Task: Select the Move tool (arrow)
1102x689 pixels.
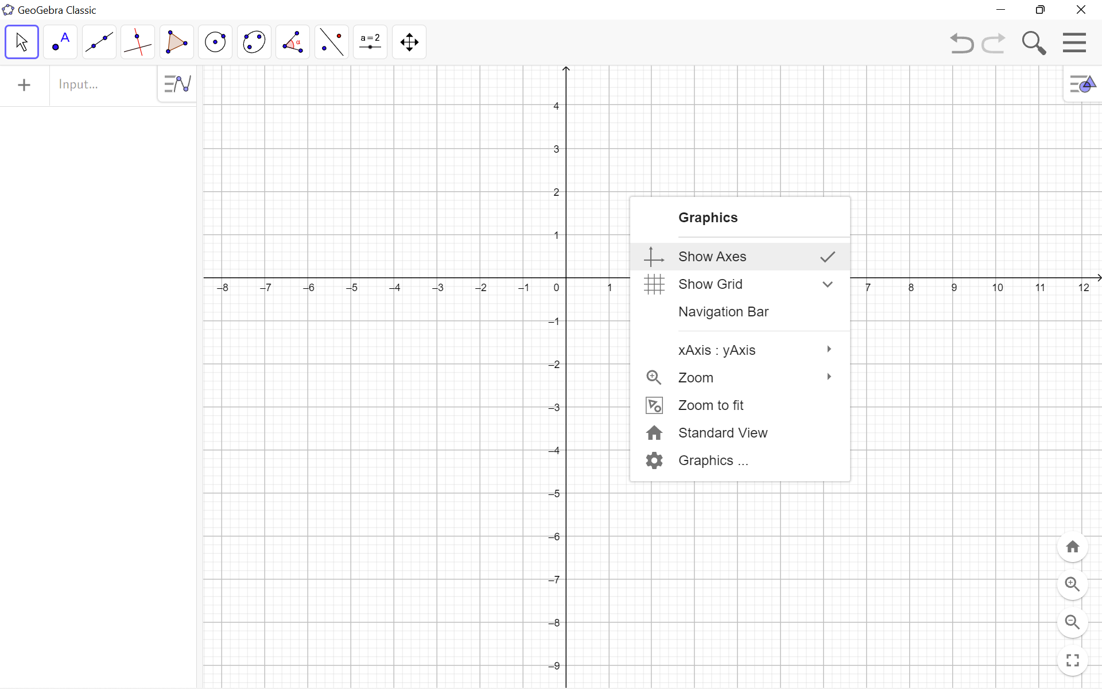Action: [x=21, y=42]
